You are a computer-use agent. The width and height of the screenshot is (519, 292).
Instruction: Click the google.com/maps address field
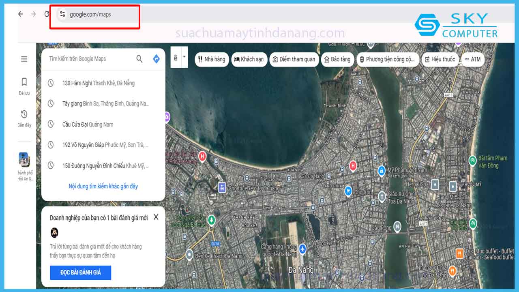90,14
